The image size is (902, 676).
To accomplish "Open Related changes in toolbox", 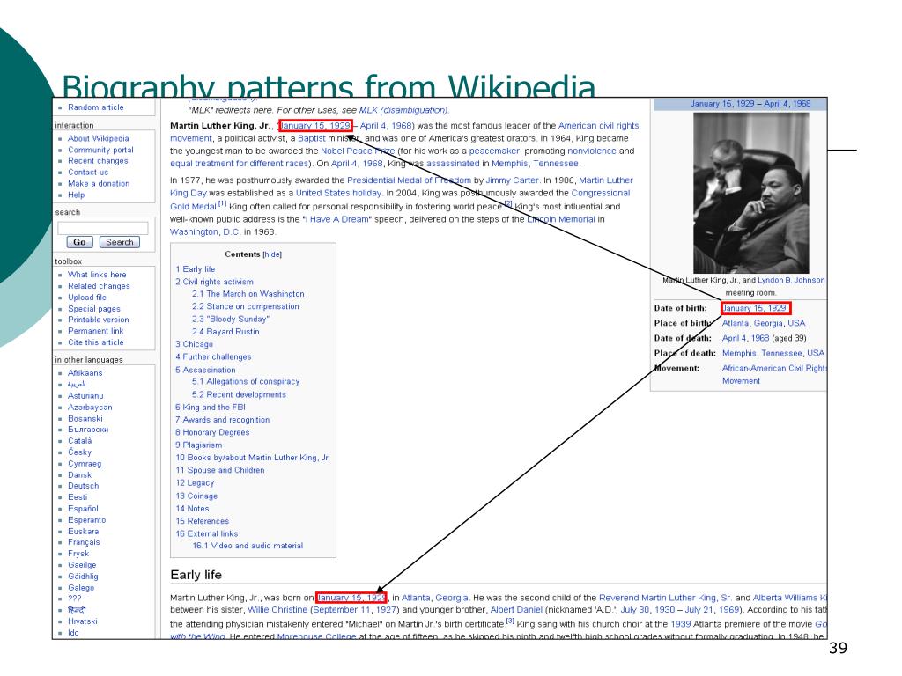I will point(99,286).
